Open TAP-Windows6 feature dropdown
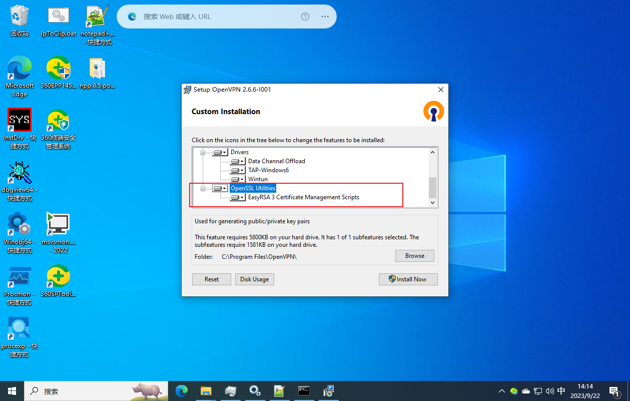This screenshot has height=401, width=630. pos(238,170)
